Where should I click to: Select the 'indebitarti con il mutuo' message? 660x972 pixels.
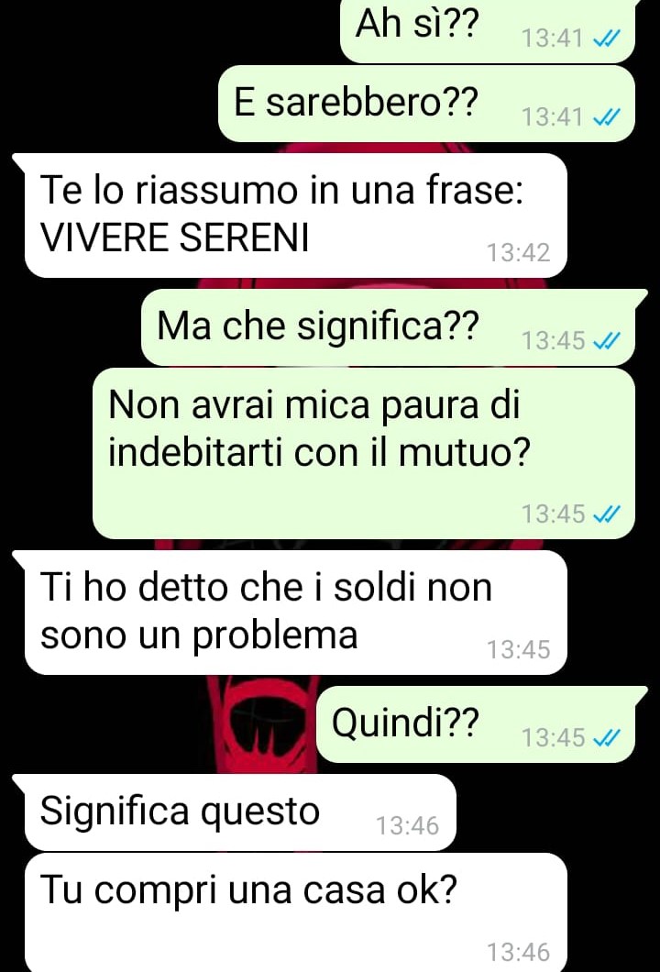364,453
